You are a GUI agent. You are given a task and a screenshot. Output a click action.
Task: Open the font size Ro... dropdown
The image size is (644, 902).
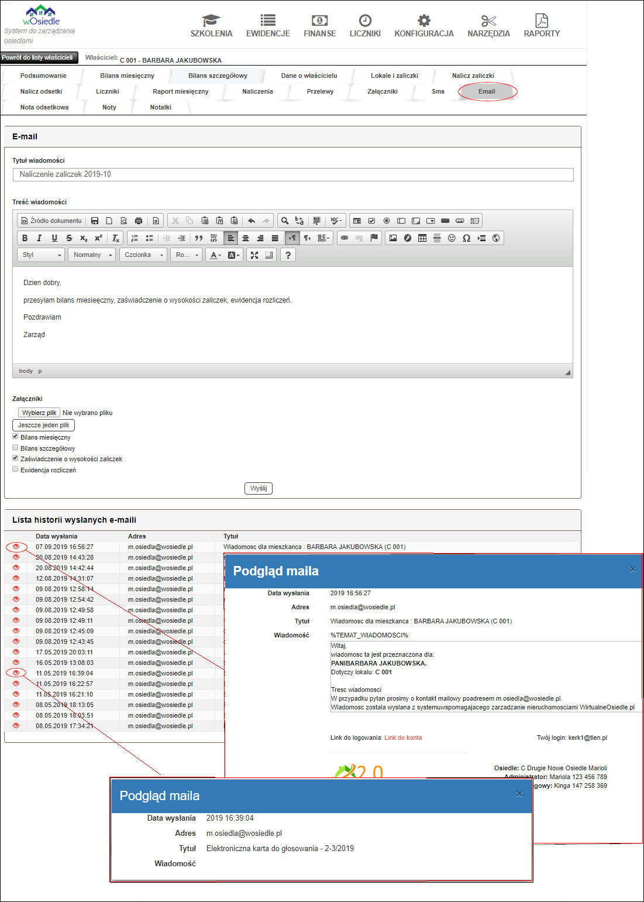pyautogui.click(x=187, y=255)
